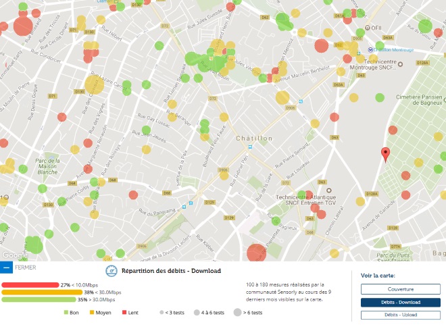Click the FERMER label to close panel
Viewport: 446px width, 329px height.
tap(26, 267)
